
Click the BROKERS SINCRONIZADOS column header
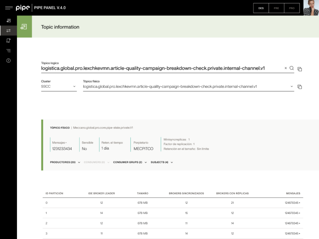pyautogui.click(x=186, y=193)
